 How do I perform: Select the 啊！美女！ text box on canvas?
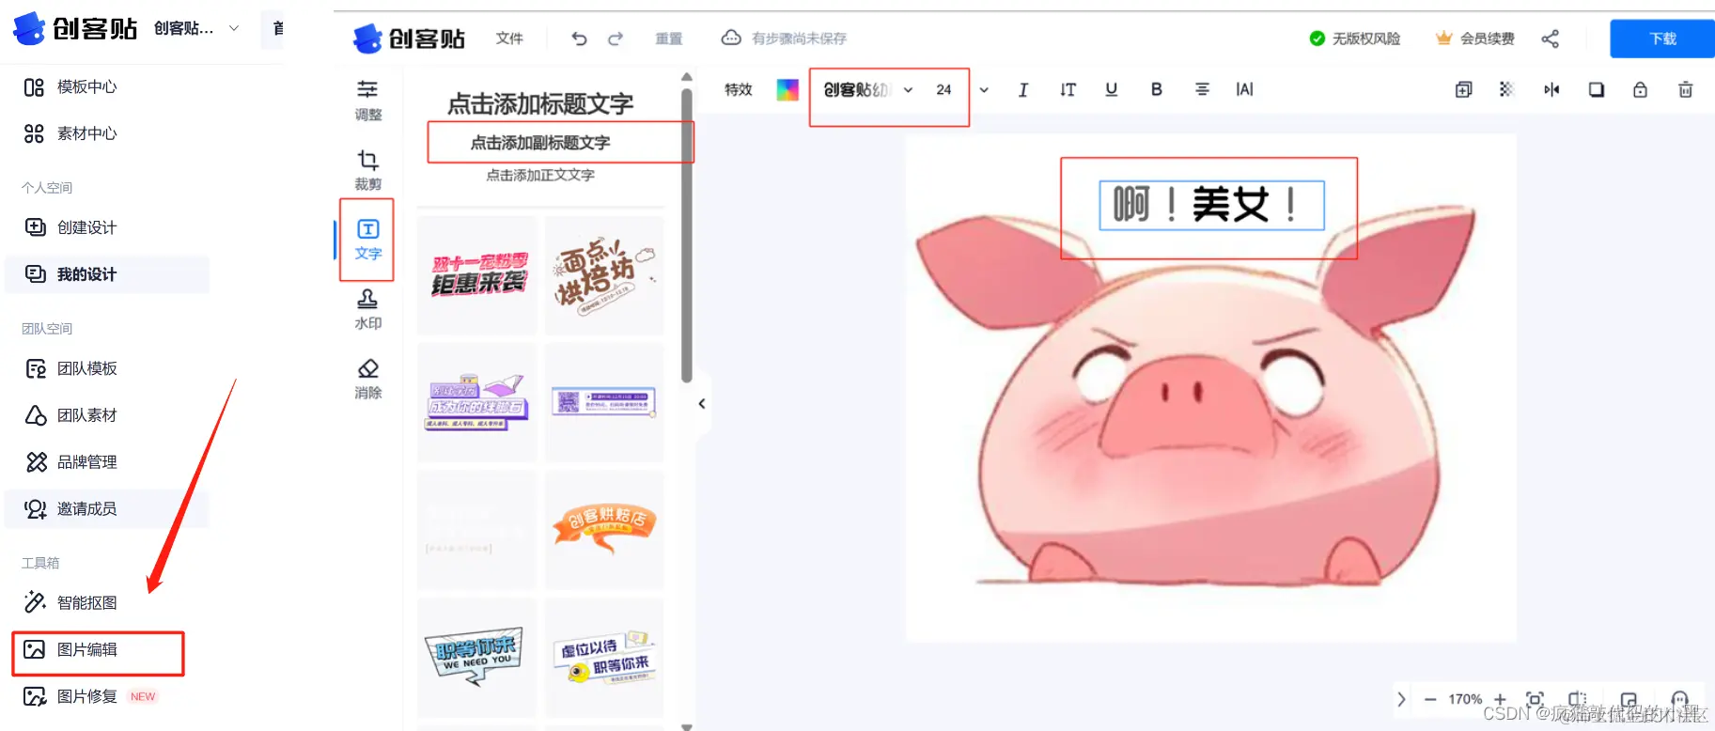(x=1211, y=205)
